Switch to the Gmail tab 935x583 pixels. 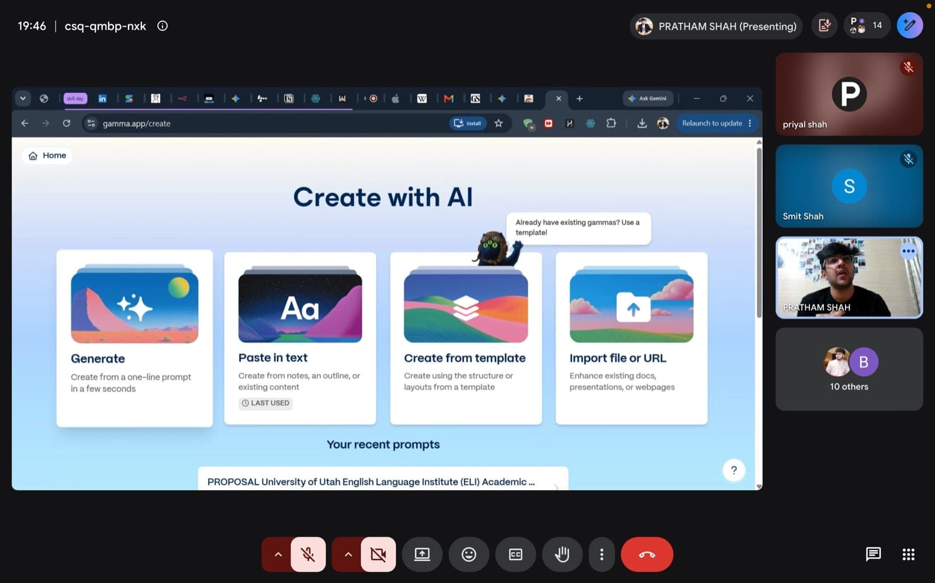pos(449,99)
